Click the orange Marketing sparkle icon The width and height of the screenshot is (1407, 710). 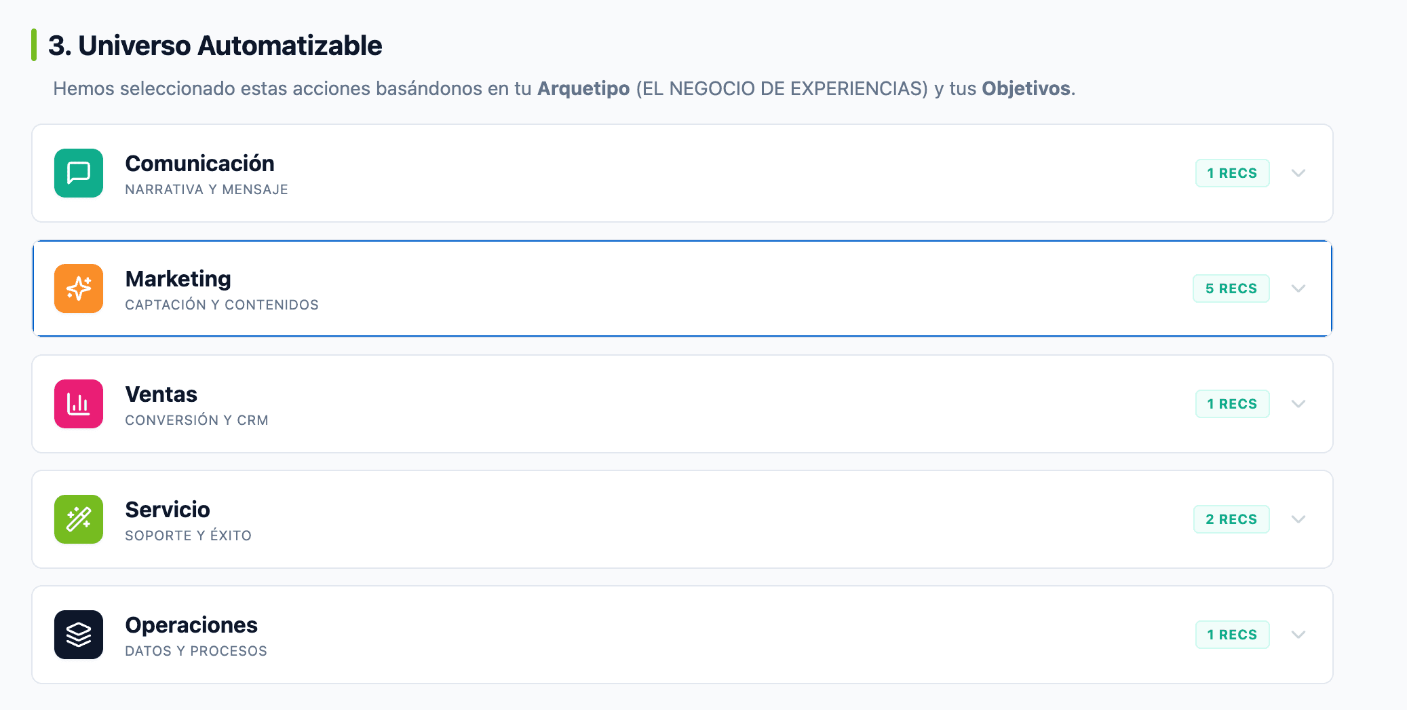[78, 288]
